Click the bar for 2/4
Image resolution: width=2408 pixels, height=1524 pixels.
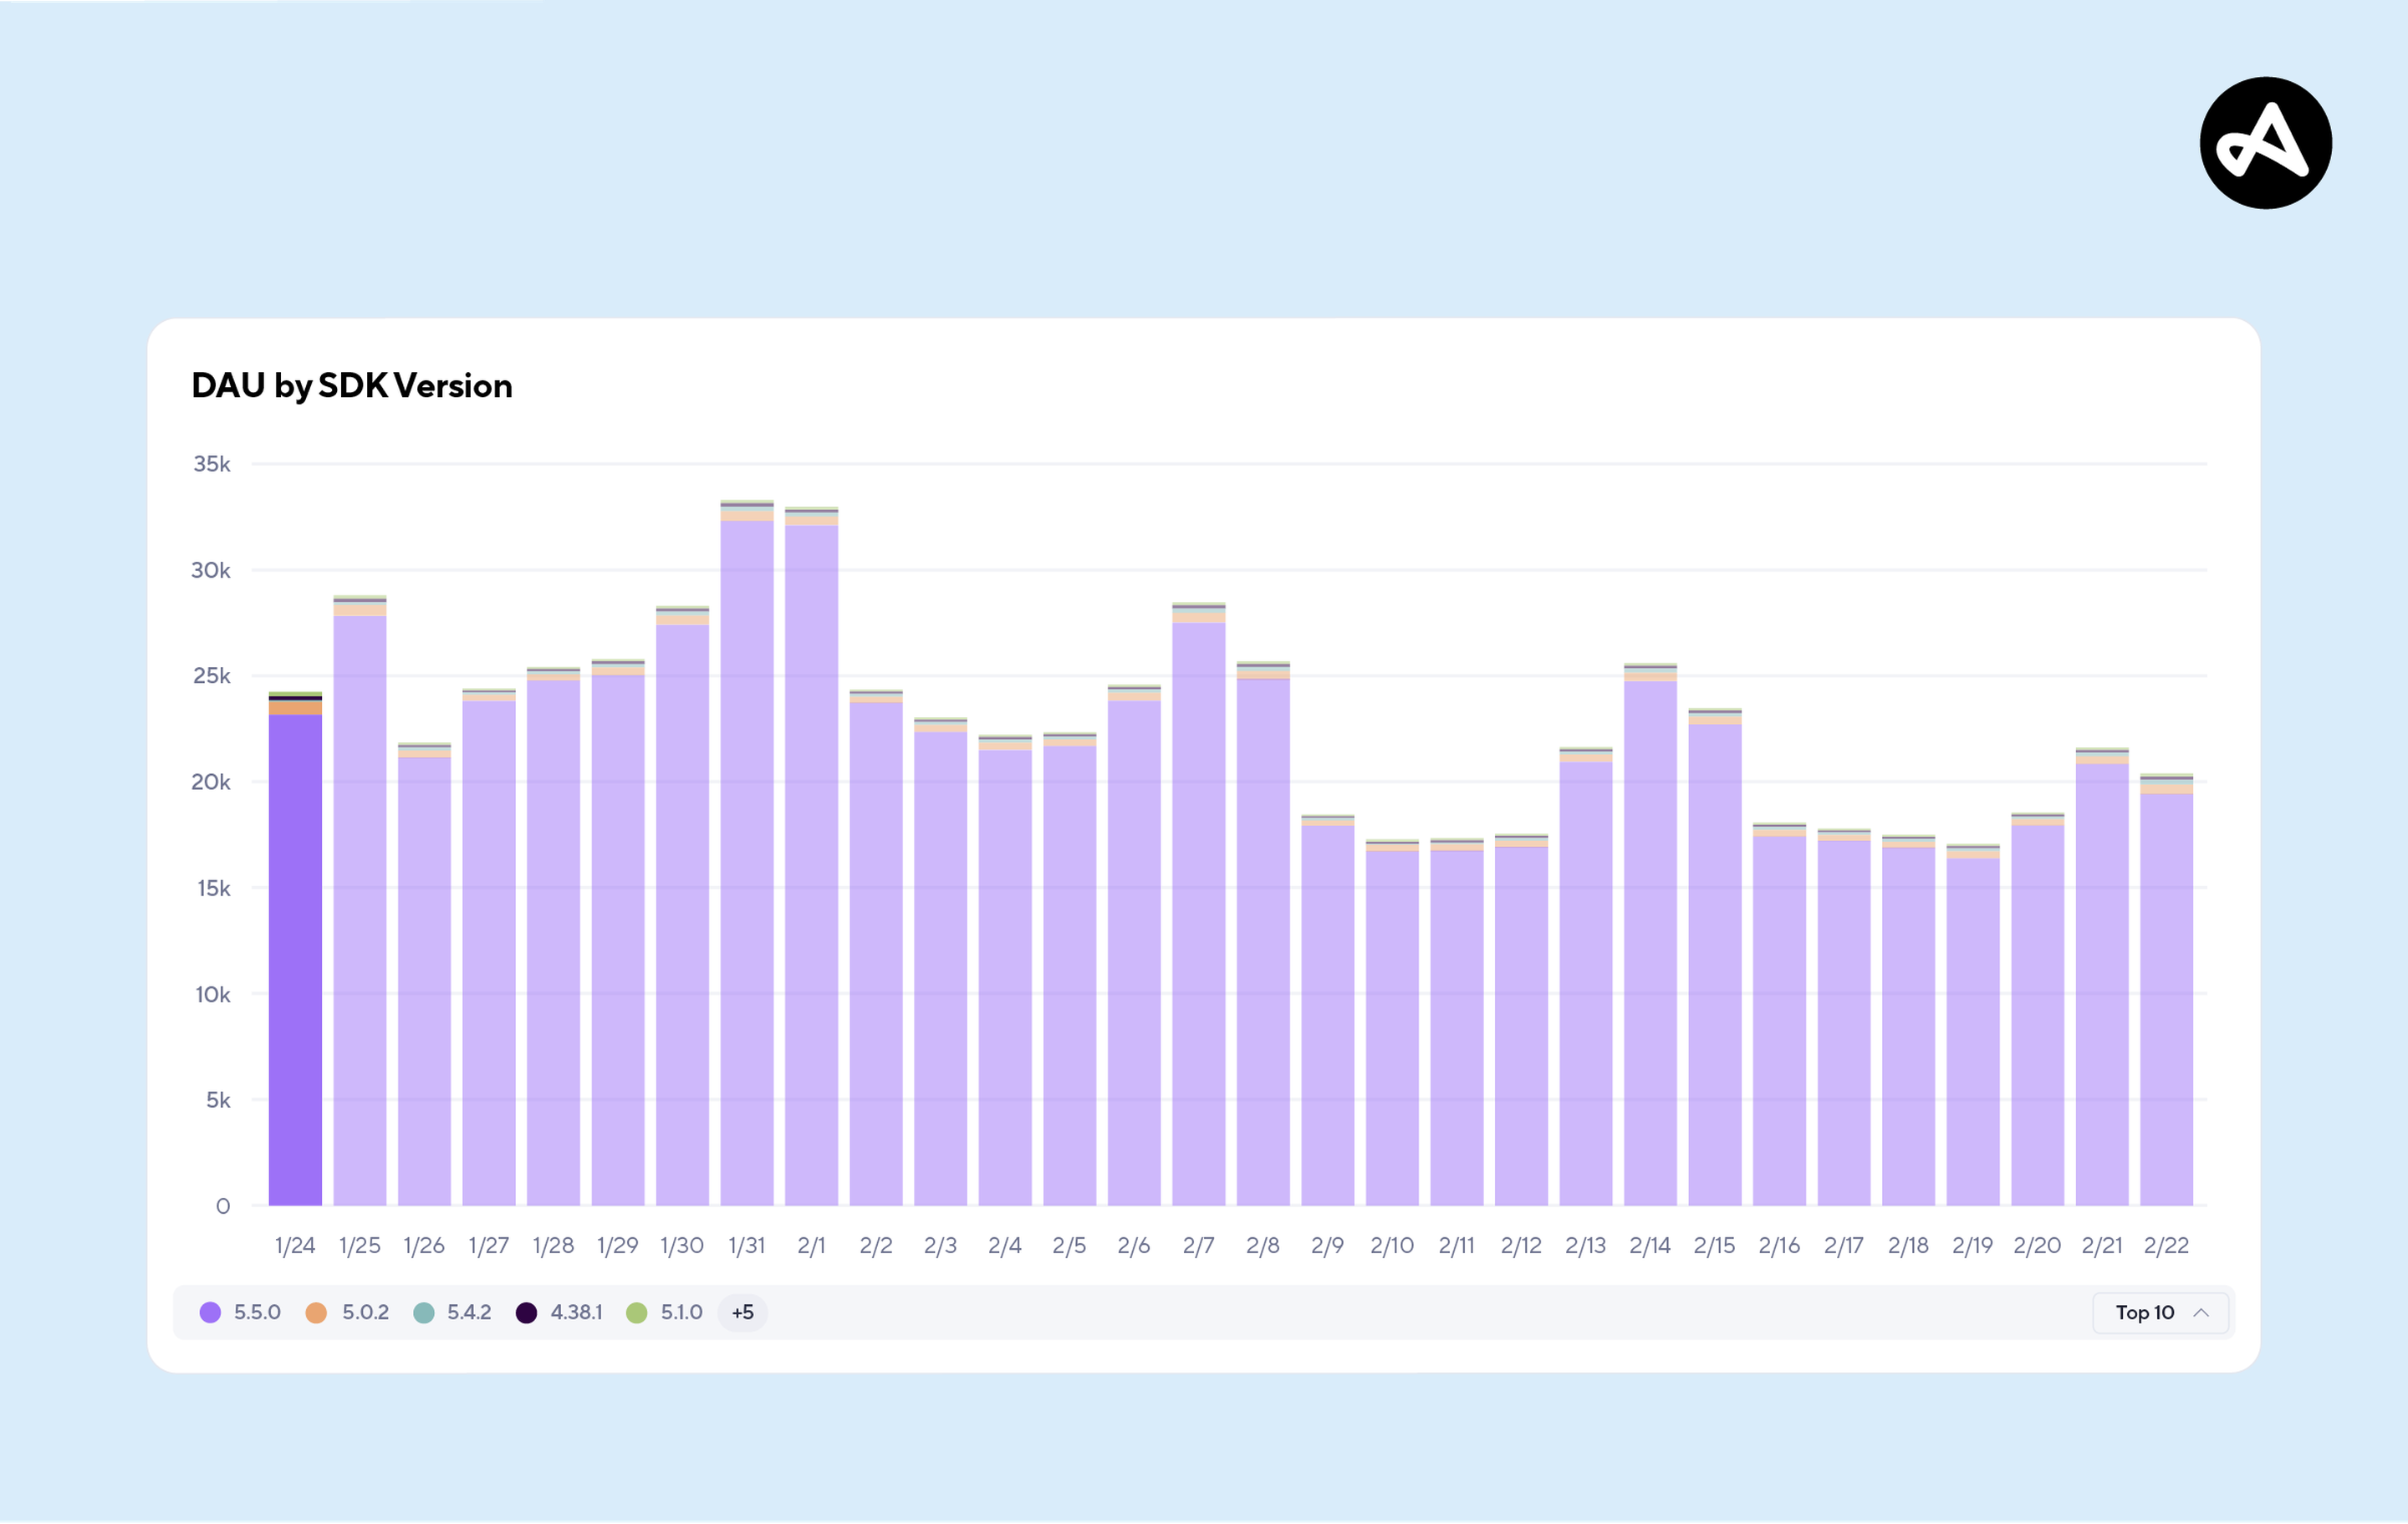click(1005, 970)
